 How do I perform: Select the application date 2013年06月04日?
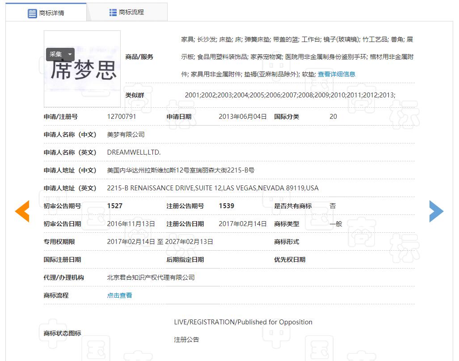[x=243, y=117]
